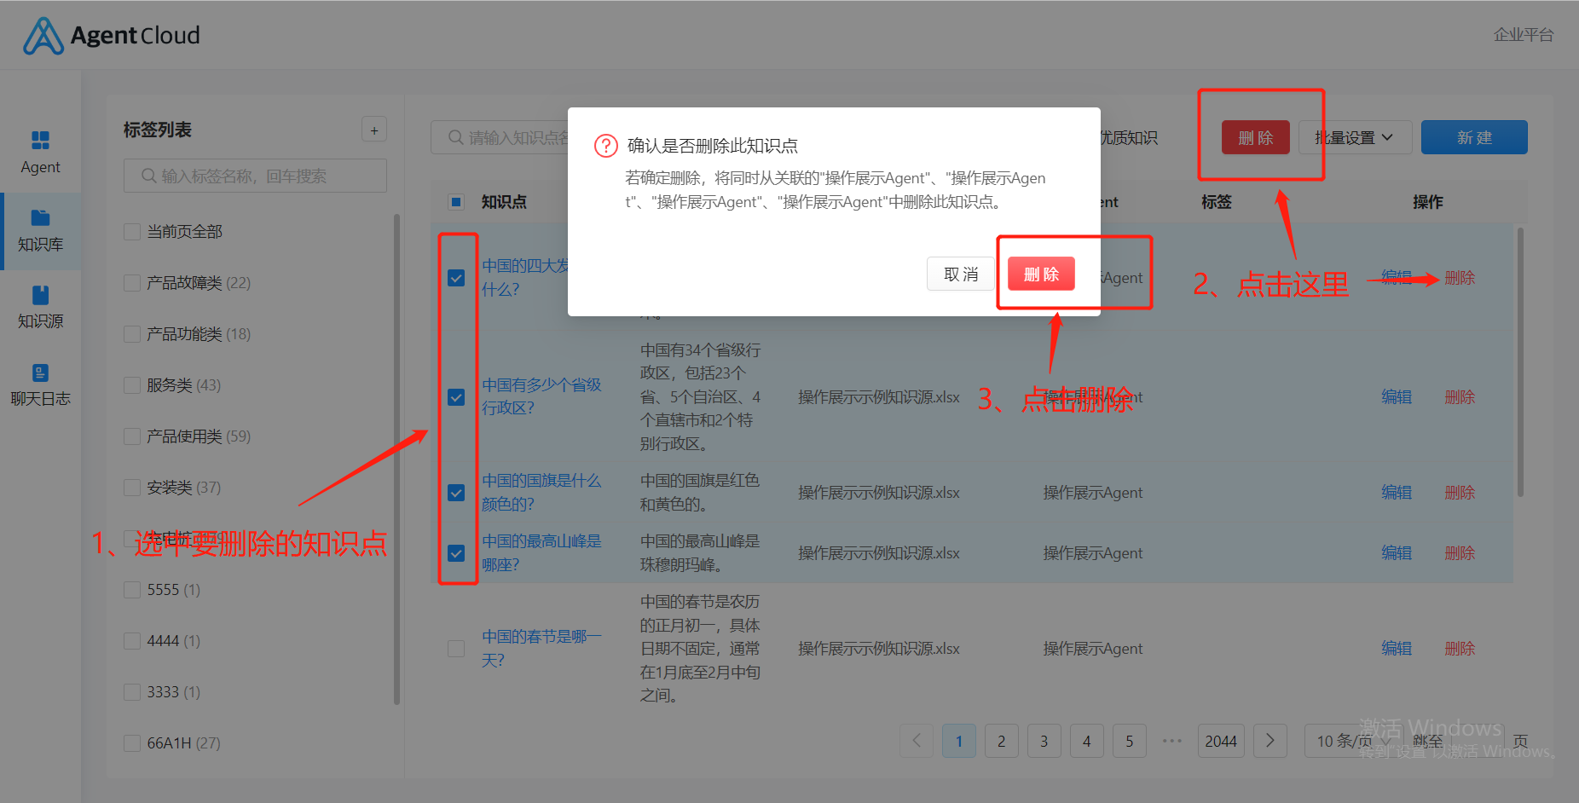Click the 操作 column header

click(1428, 202)
